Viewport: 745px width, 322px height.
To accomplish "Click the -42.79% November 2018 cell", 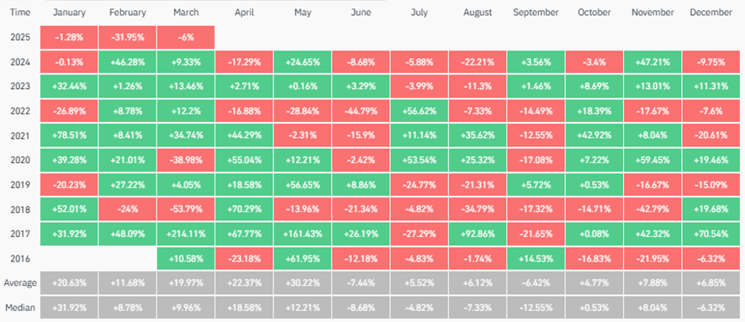I will coord(653,209).
